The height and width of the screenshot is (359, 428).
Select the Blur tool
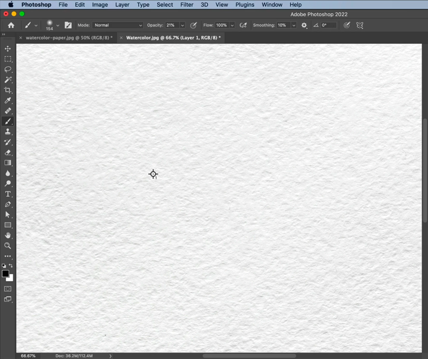tap(8, 173)
